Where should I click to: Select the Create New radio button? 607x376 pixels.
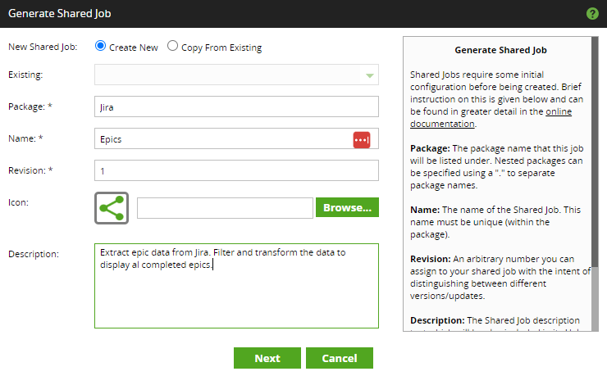[100, 46]
